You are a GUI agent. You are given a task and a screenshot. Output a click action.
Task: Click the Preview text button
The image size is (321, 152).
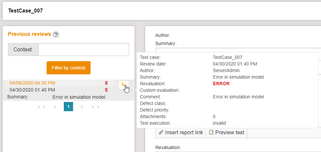[226, 133]
